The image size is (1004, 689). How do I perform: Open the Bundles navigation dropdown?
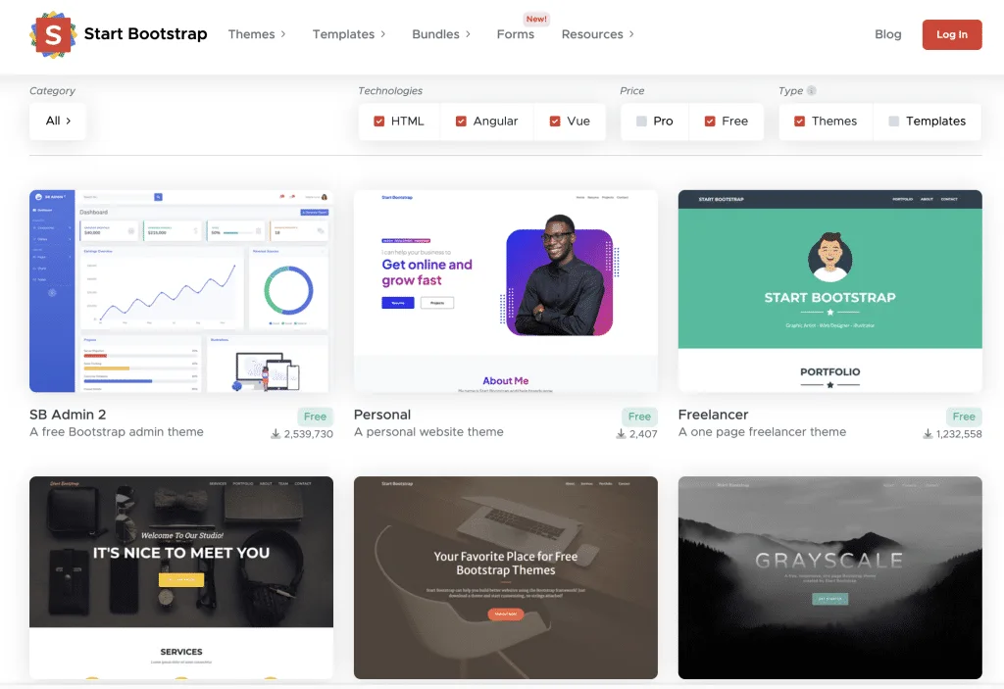[441, 34]
